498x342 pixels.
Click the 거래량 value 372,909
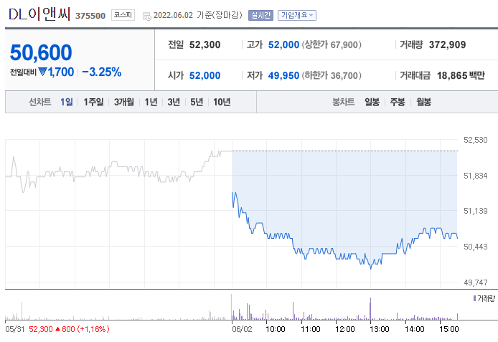point(447,44)
